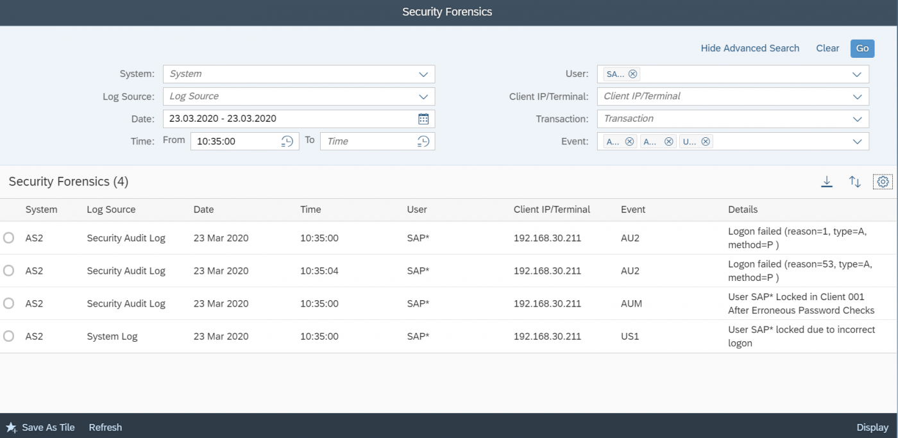898x438 pixels.
Task: Open the System dropdown
Action: 423,74
